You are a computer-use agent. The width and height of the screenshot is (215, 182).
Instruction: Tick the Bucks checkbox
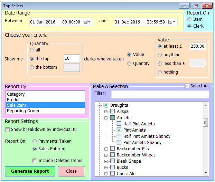coord(112,167)
